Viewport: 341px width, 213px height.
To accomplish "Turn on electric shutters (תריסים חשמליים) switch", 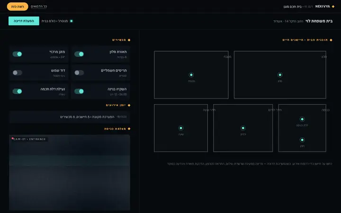I will [79, 72].
